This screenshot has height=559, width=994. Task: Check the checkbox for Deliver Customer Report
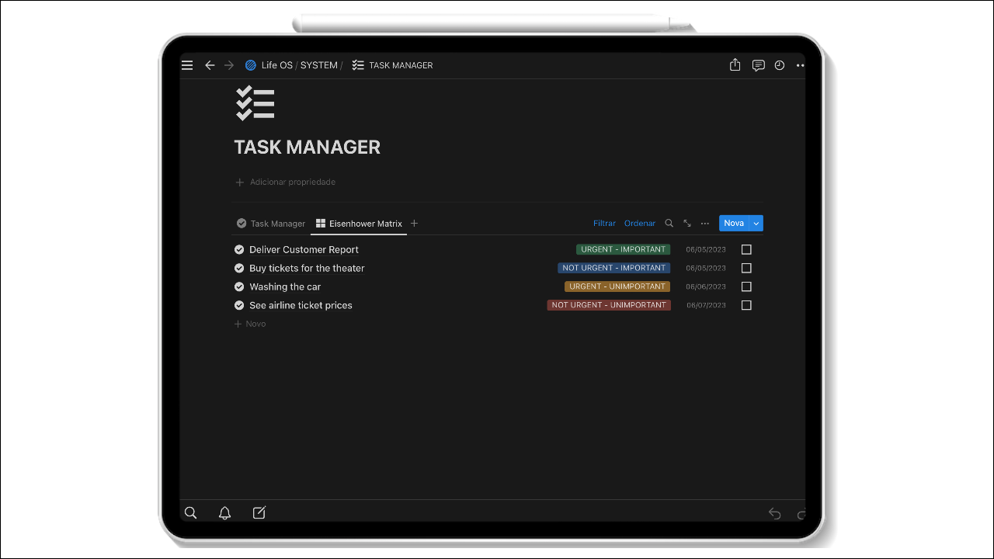point(746,249)
